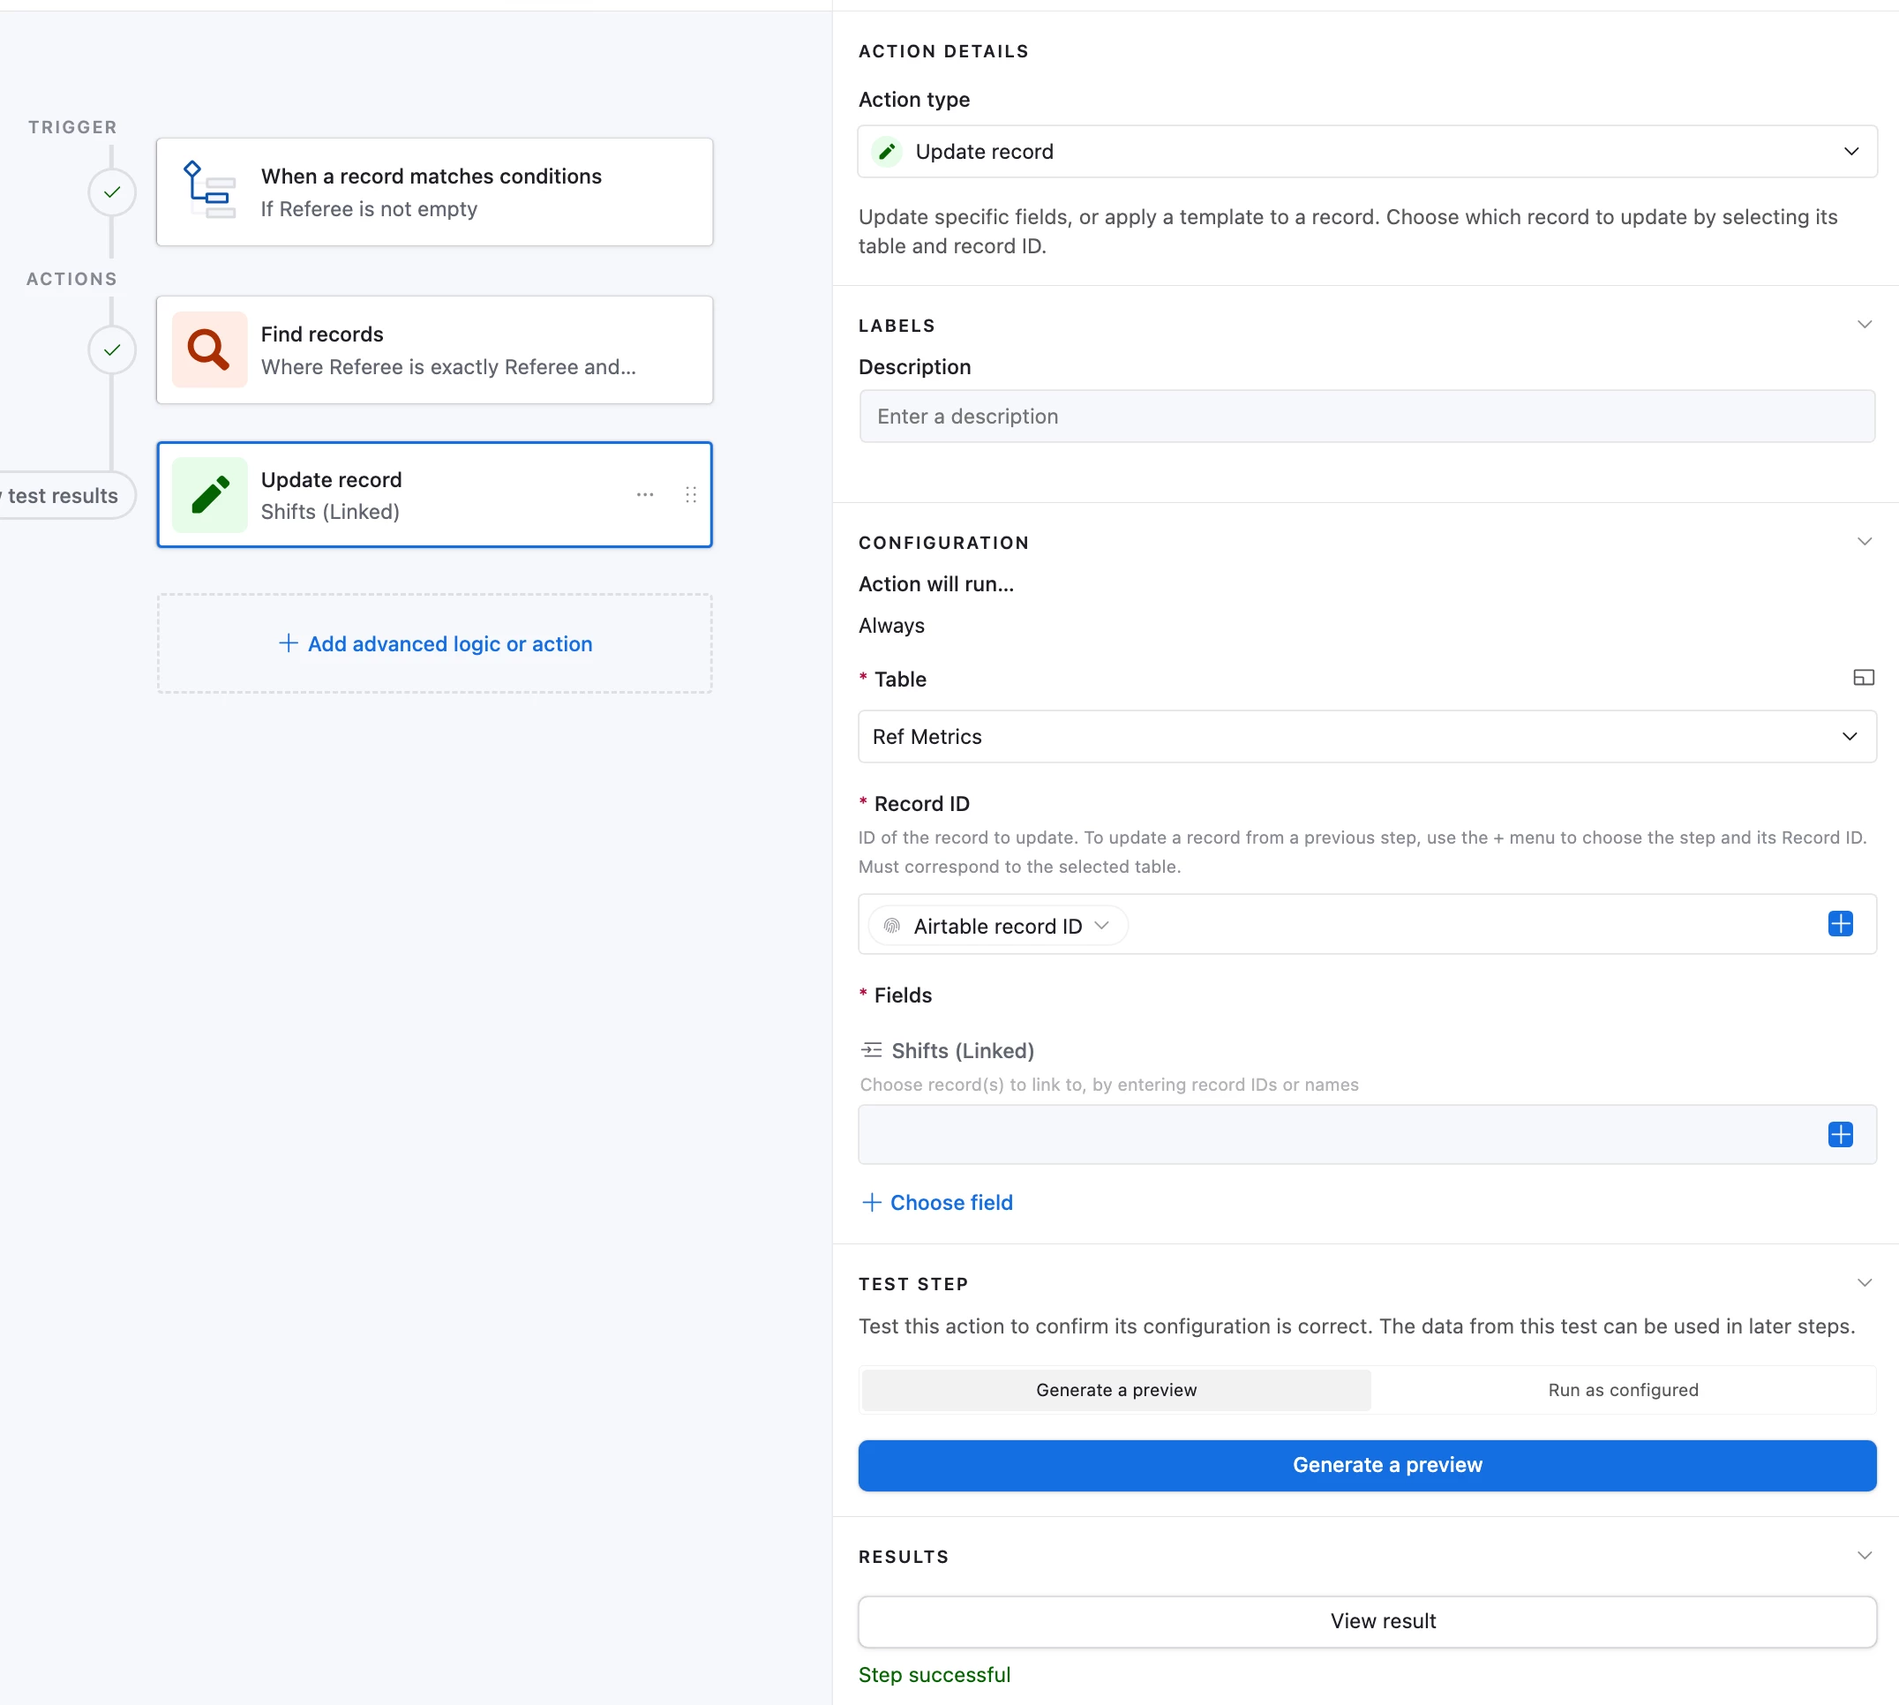Switch to Run as configured tab

1622,1389
